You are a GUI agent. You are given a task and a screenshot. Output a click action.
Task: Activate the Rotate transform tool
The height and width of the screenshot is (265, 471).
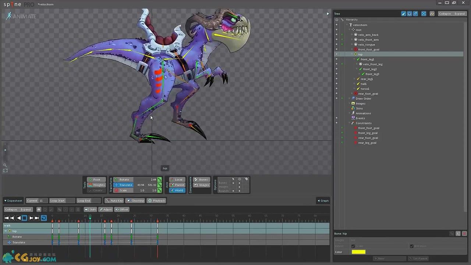(124, 180)
